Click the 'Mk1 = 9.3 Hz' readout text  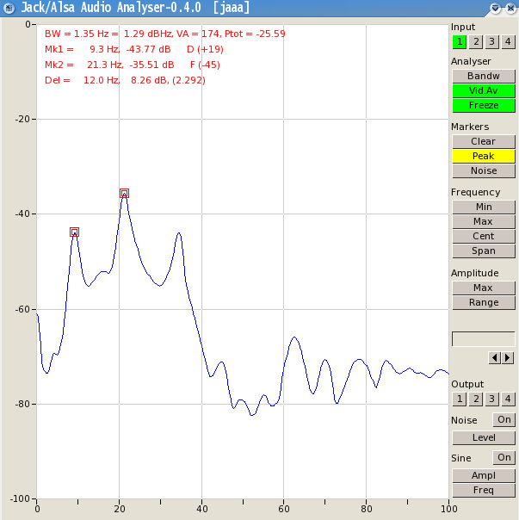(82, 49)
